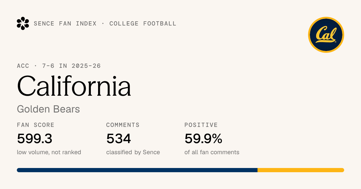
Task: Click the of all fan comments caption
Action: click(212, 152)
